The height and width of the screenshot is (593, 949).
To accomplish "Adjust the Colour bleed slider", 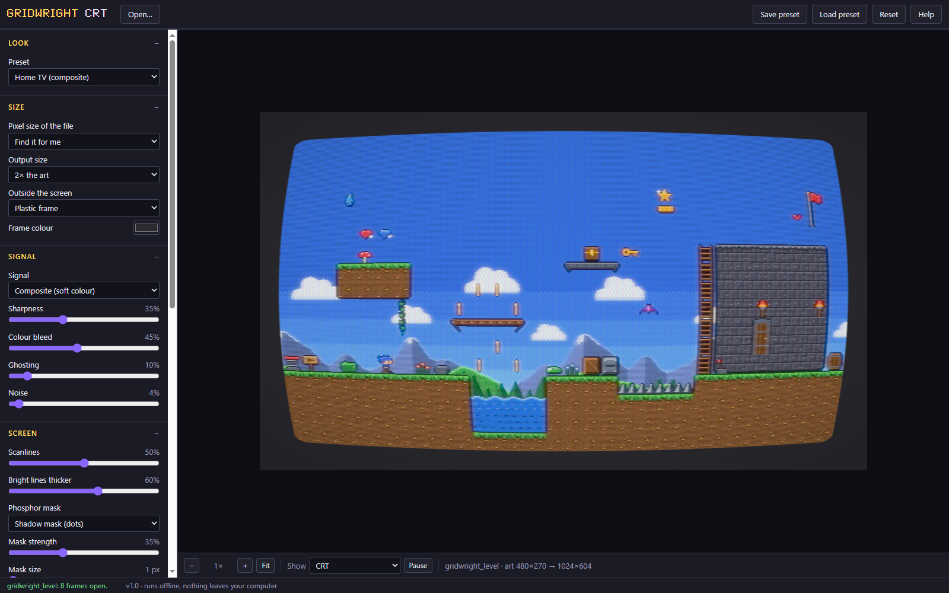I will coord(84,348).
